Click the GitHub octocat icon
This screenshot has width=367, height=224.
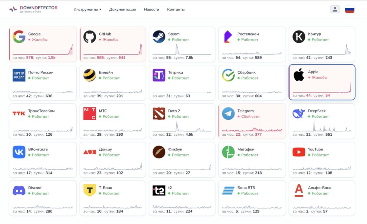pyautogui.click(x=90, y=37)
